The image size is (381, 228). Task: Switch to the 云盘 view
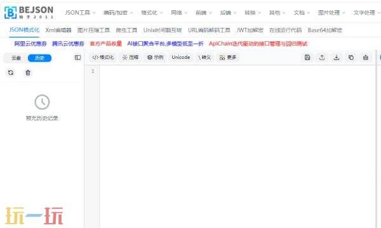point(17,58)
